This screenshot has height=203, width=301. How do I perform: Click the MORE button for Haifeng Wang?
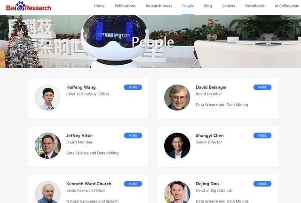133,87
